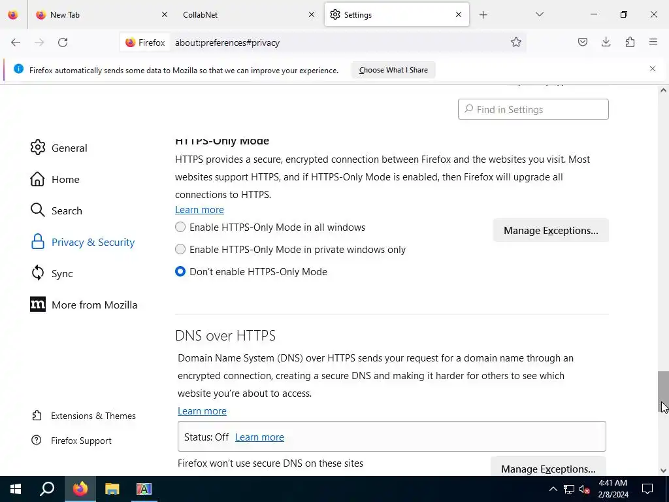
Task: Switch to the CollabNet tab
Action: click(242, 14)
